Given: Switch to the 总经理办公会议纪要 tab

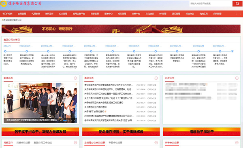Looking at the screenshot, I should point(95,143).
